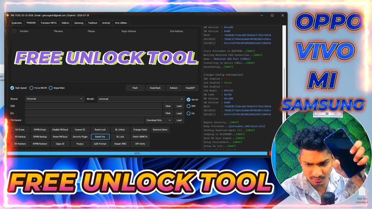The height and width of the screenshot is (209, 372).
Task: Click the Flash button
Action: pos(135,88)
